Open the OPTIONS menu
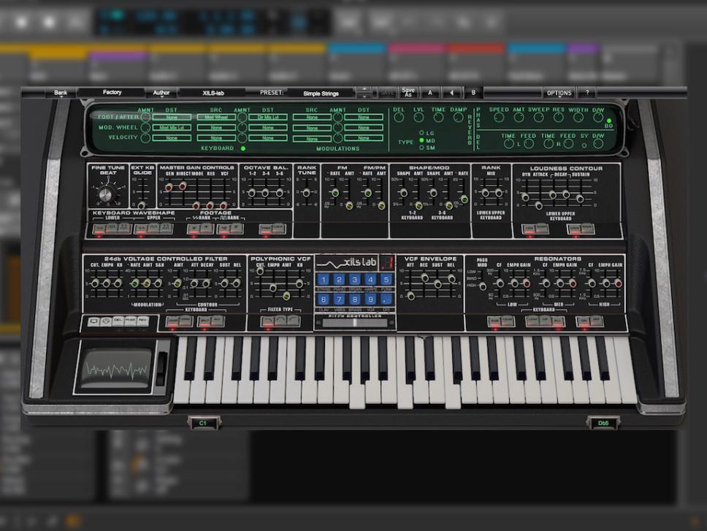The height and width of the screenshot is (531, 707). click(559, 93)
